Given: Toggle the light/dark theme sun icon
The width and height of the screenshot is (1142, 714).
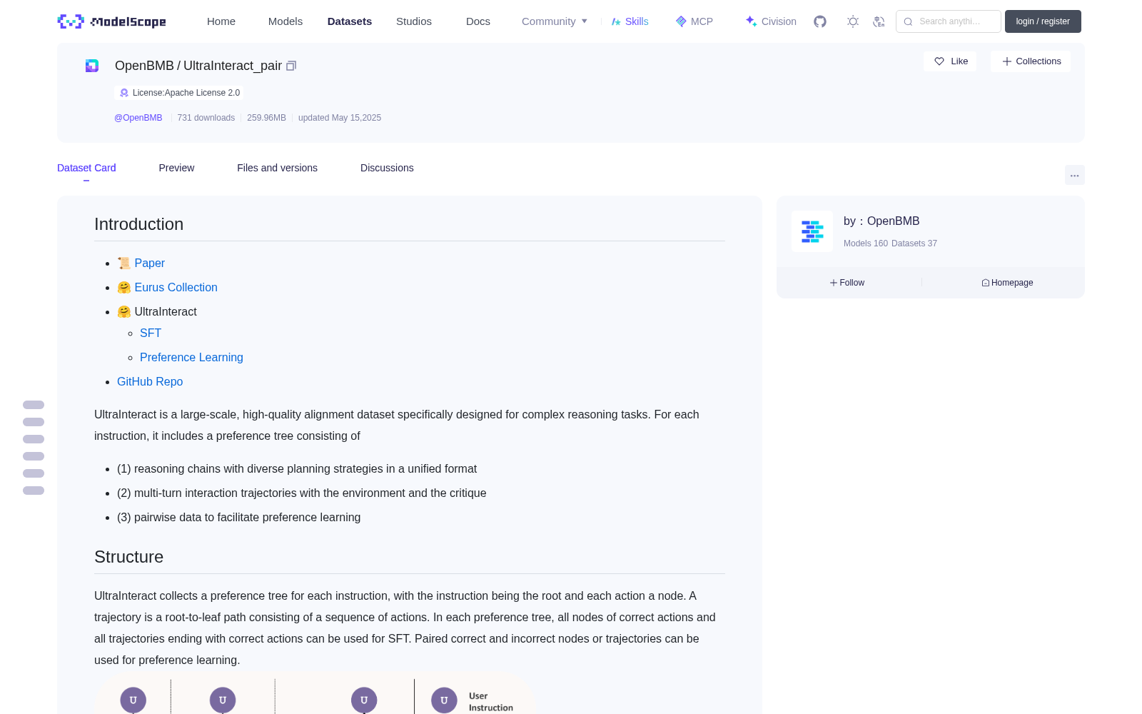Looking at the screenshot, I should pos(853,21).
